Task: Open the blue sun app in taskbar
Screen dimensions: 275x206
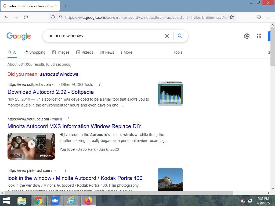Action: pos(55,201)
